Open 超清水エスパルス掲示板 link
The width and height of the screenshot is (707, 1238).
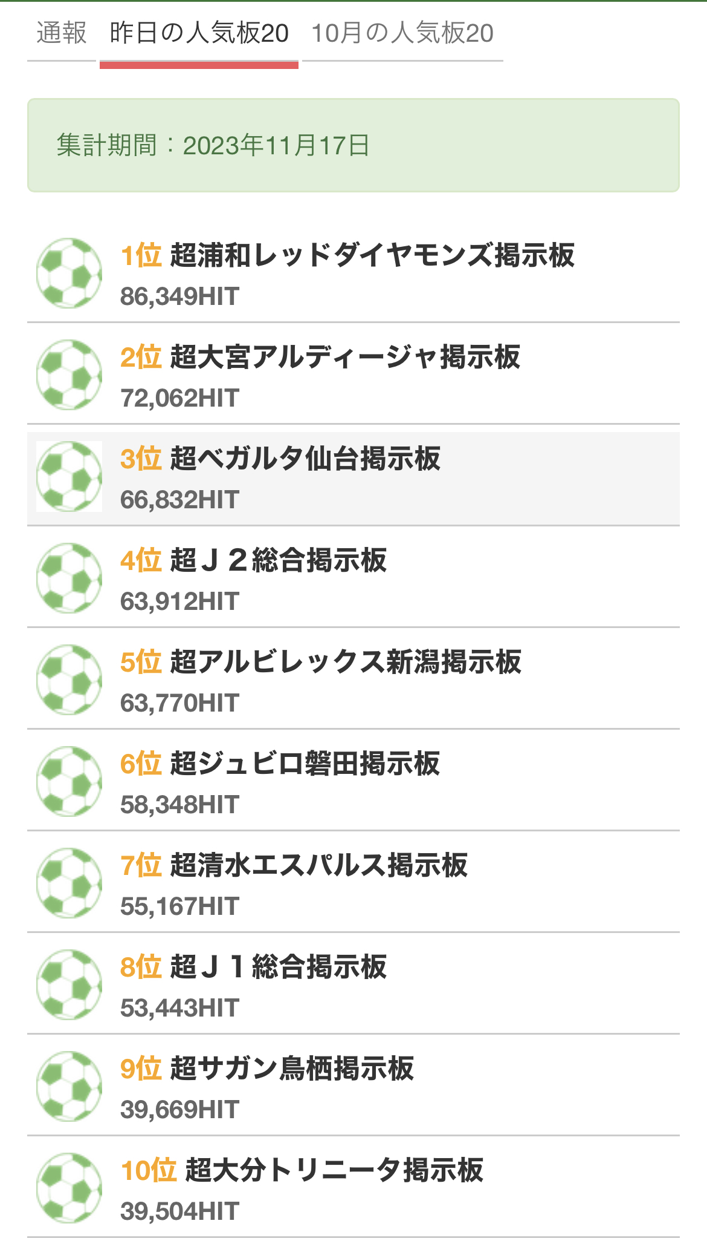pos(318,865)
